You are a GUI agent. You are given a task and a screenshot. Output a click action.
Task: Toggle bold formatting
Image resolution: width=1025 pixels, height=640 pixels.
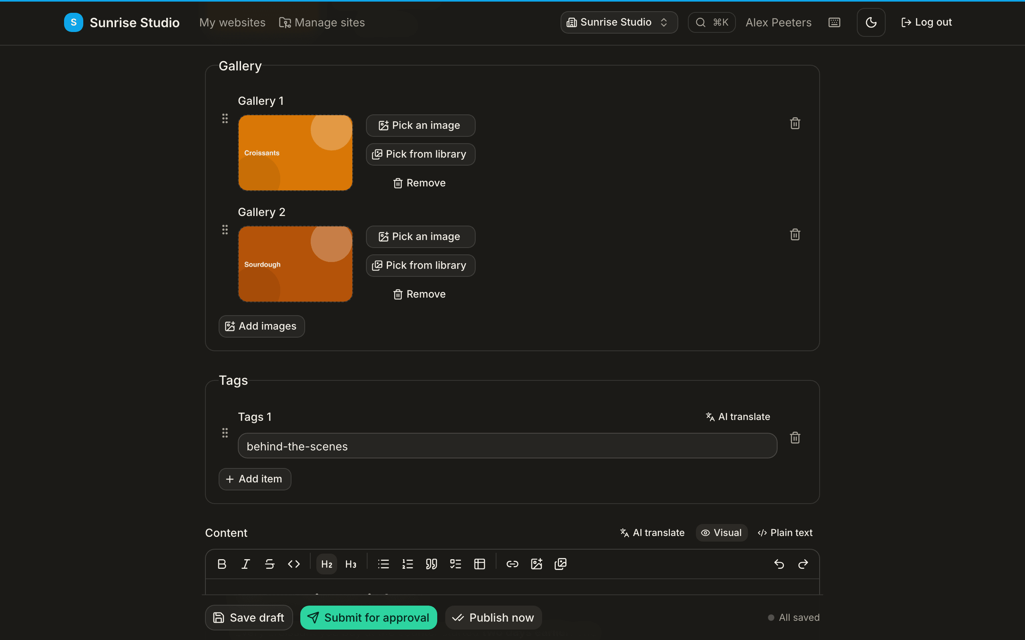[221, 564]
